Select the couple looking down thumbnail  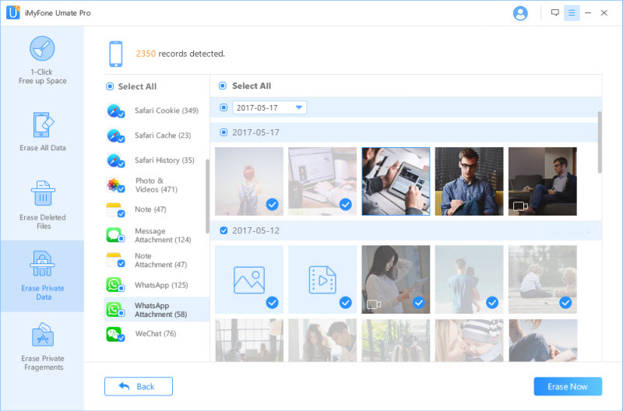pyautogui.click(x=322, y=340)
